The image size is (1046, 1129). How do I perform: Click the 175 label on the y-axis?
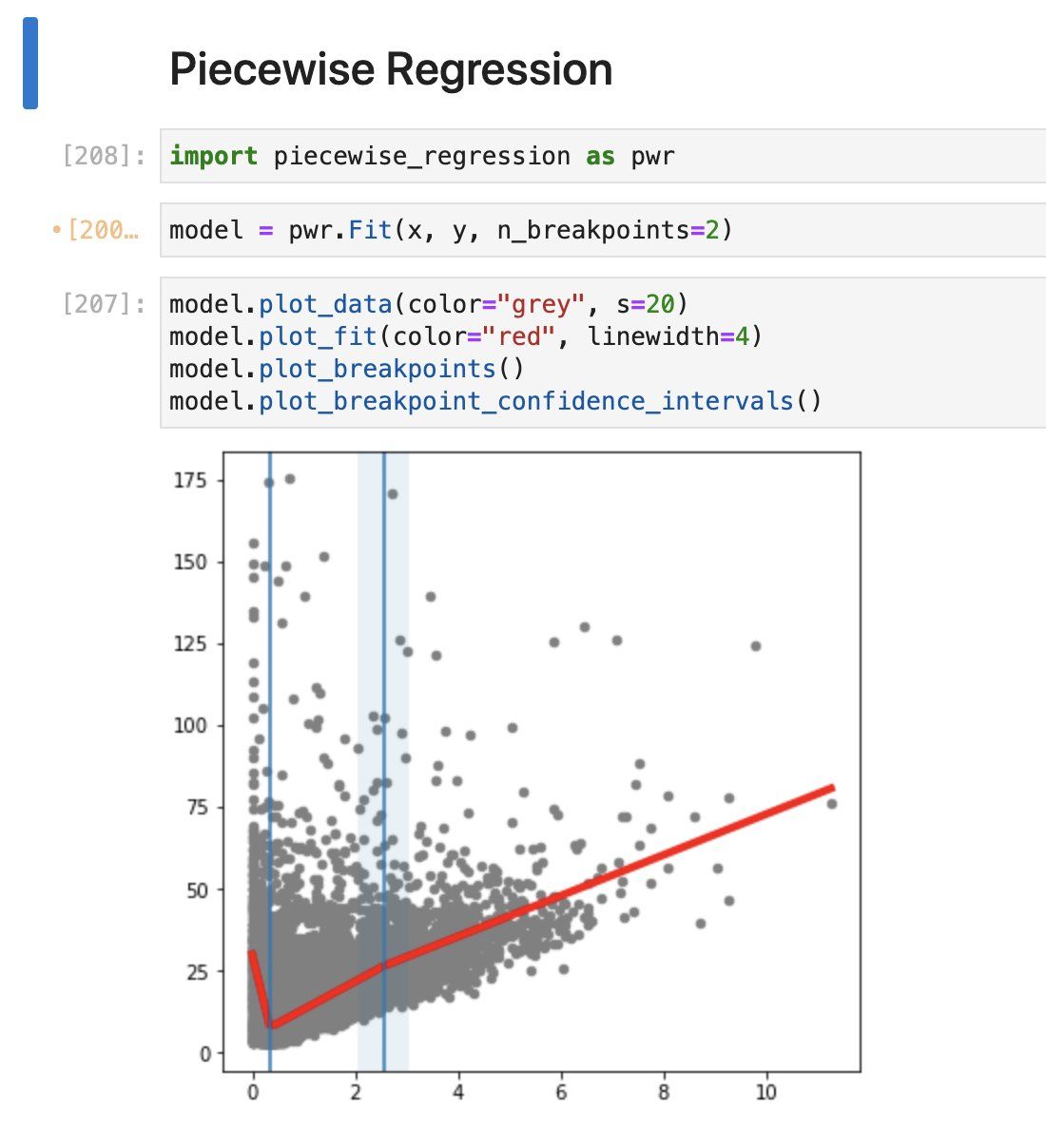[x=191, y=481]
